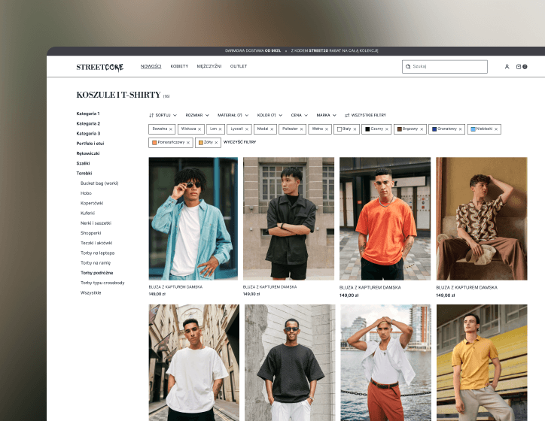Expand the Sortuj dropdown
Image resolution: width=545 pixels, height=421 pixels.
162,115
